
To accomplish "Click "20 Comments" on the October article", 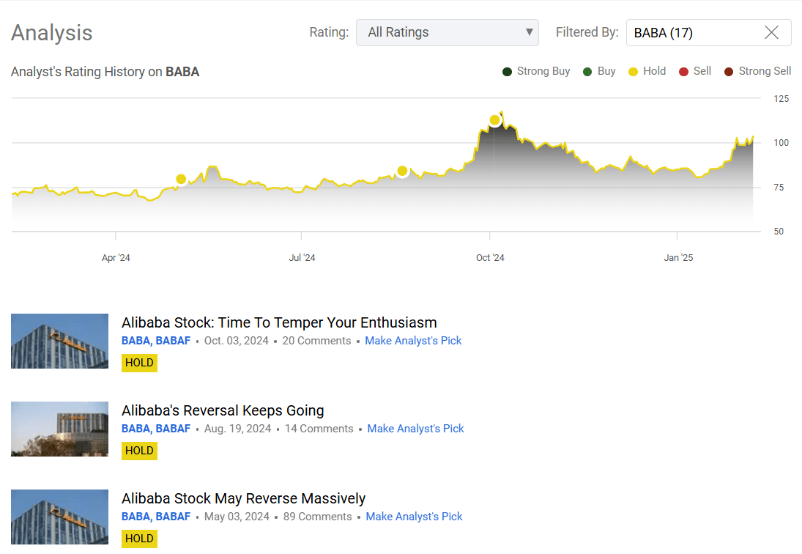I will click(x=316, y=340).
